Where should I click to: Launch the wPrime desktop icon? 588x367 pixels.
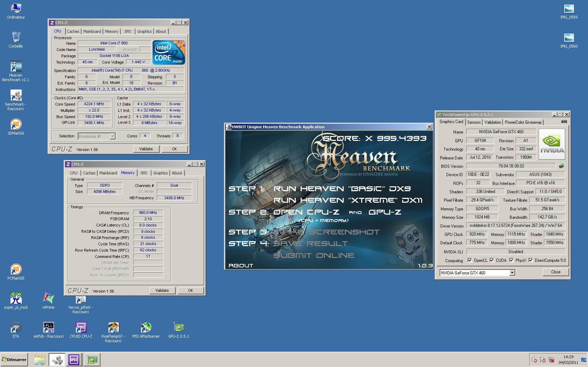pyautogui.click(x=48, y=301)
